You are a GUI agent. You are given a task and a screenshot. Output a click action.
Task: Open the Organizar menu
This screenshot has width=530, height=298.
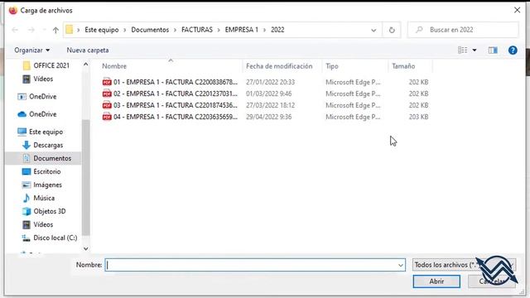31,50
